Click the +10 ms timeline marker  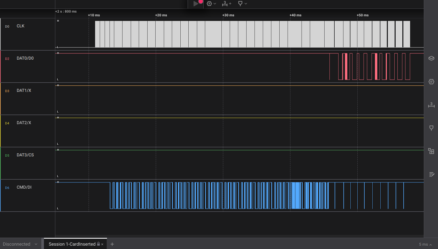94,15
